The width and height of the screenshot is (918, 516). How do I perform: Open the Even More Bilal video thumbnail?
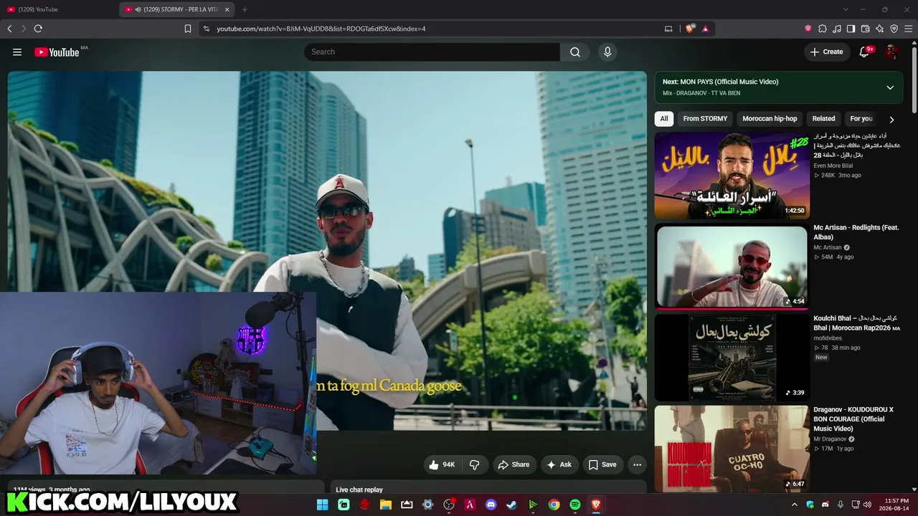[732, 176]
